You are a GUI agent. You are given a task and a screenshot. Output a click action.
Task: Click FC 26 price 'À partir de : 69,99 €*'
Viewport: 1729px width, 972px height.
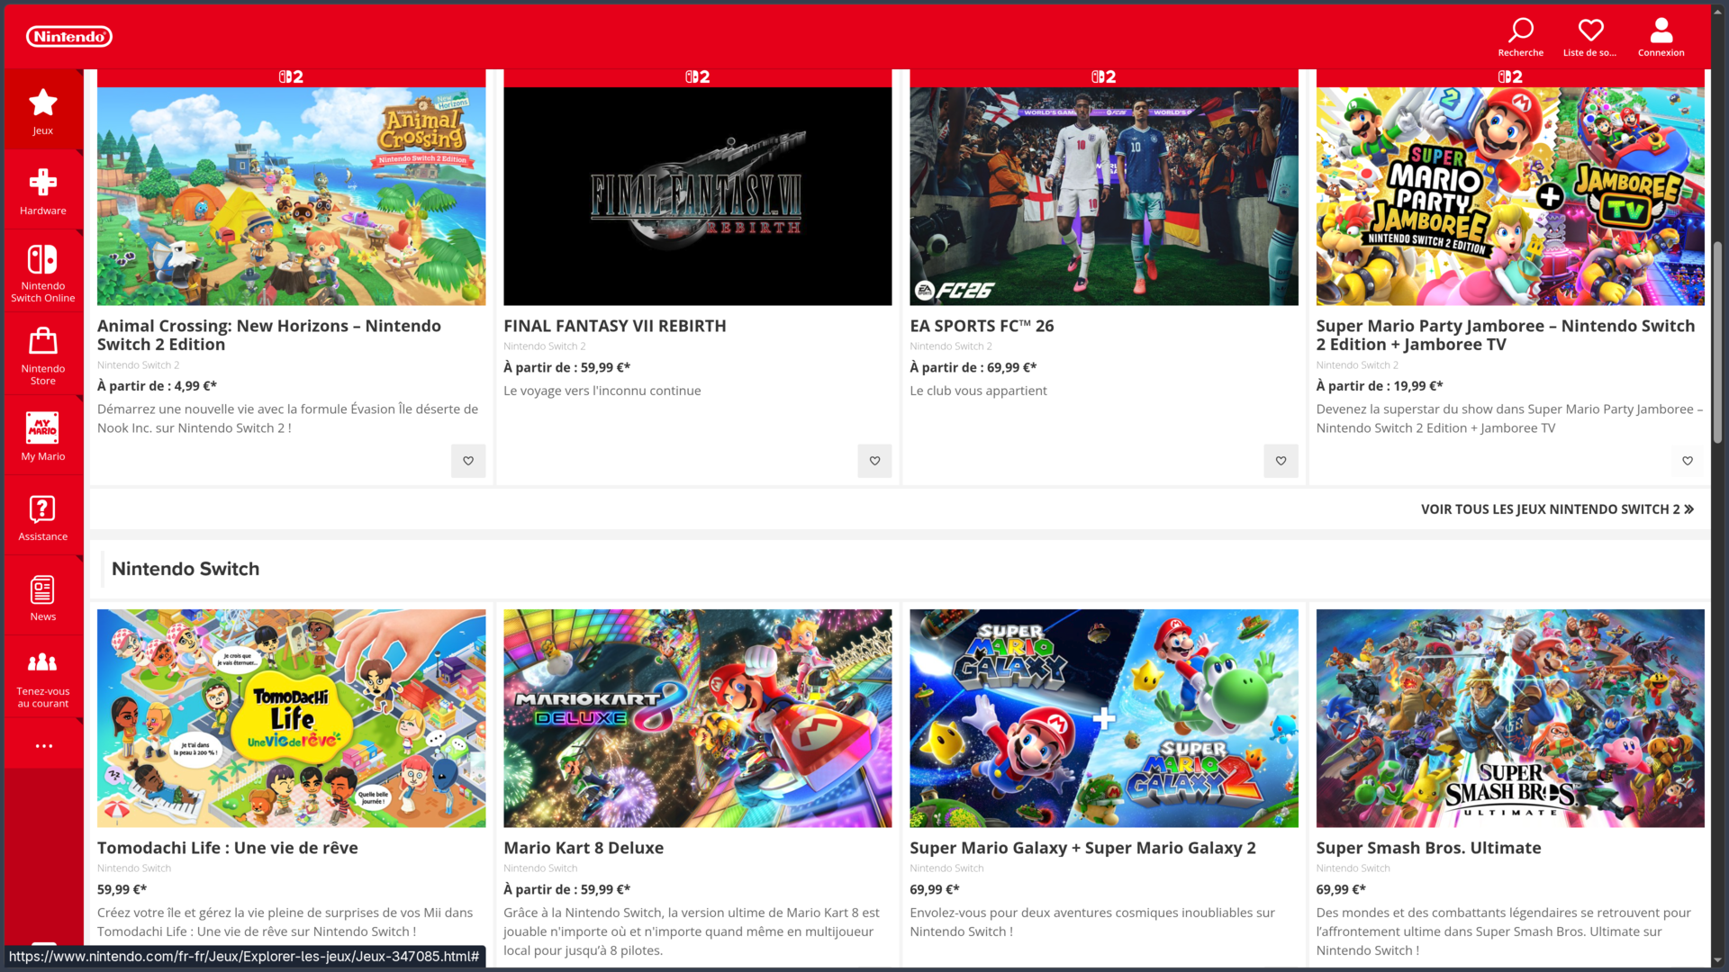pyautogui.click(x=973, y=367)
